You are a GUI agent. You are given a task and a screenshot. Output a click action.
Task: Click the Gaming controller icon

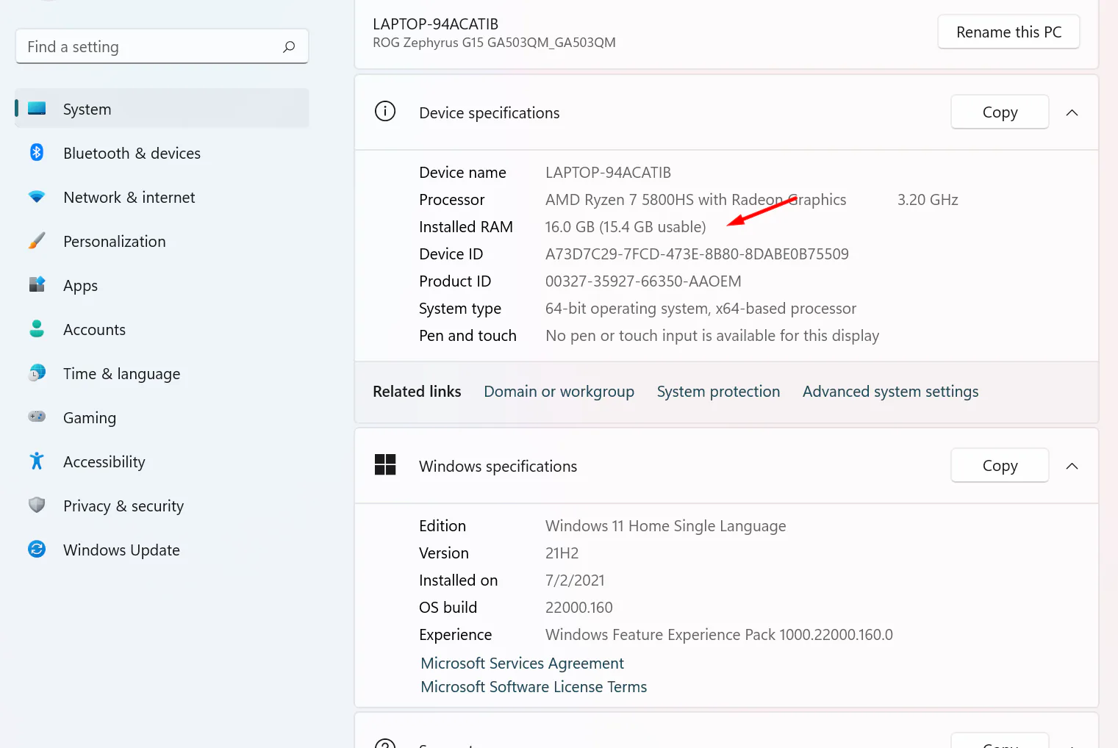point(37,417)
